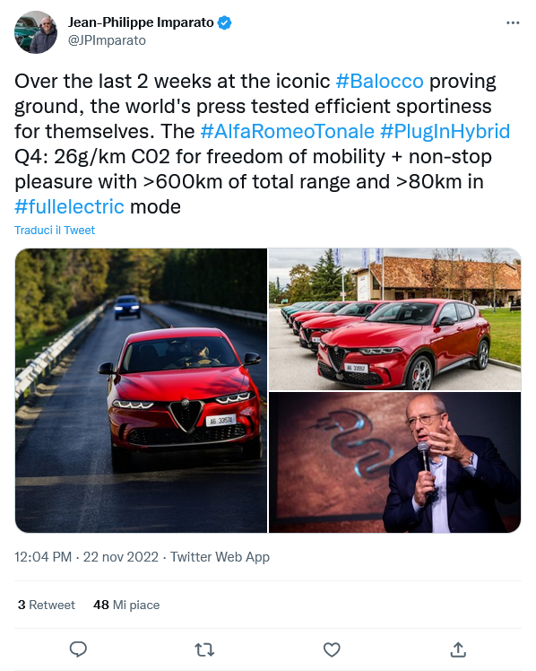Click Traduci il Tweet link

pyautogui.click(x=55, y=231)
